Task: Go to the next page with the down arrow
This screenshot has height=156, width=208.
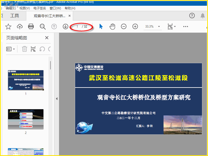Action: (66, 27)
